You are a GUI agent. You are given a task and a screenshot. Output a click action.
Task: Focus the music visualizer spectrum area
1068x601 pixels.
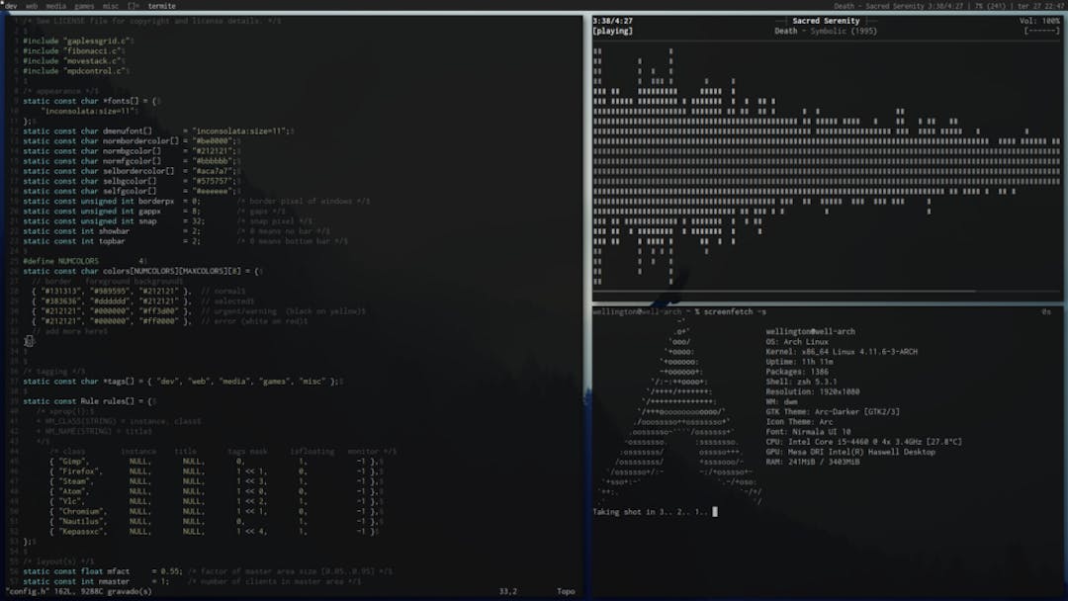(x=826, y=168)
